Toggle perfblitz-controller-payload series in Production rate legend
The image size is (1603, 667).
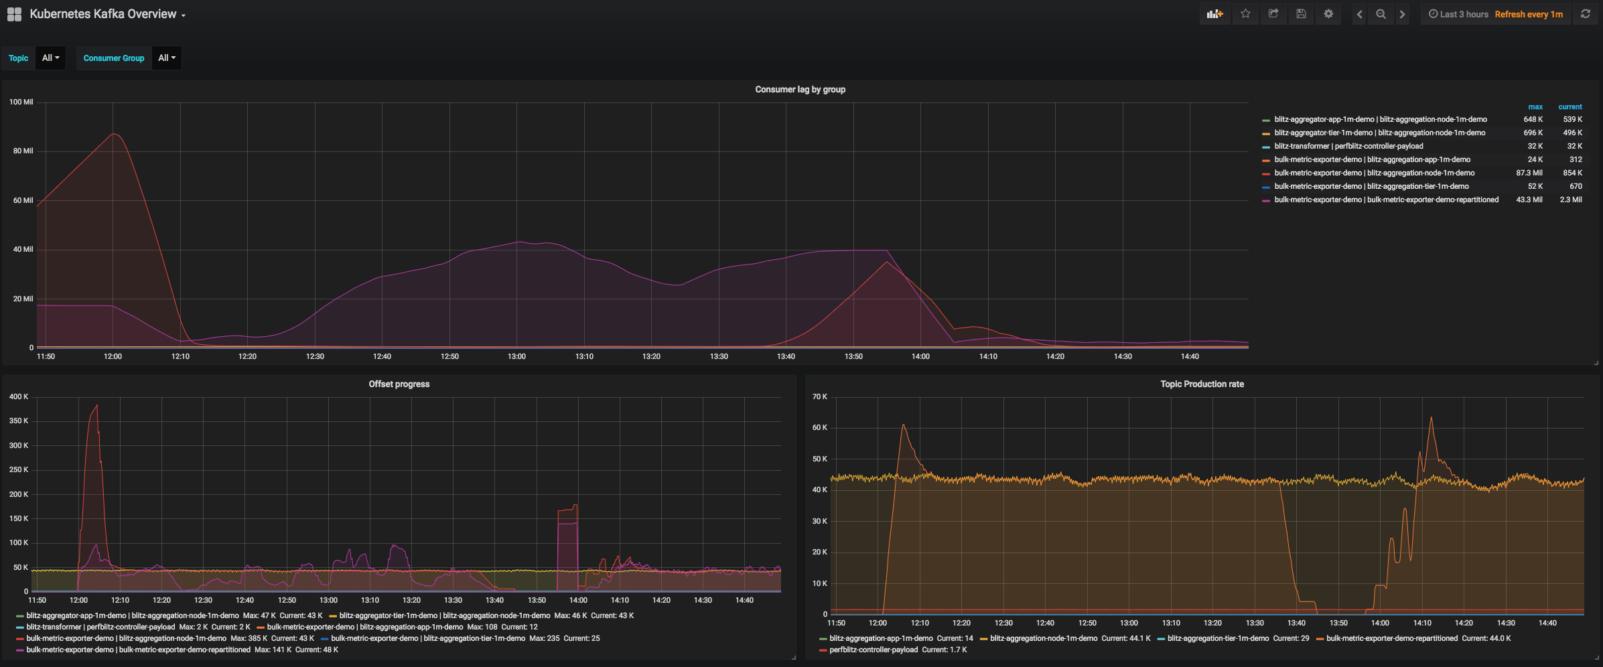pos(874,650)
